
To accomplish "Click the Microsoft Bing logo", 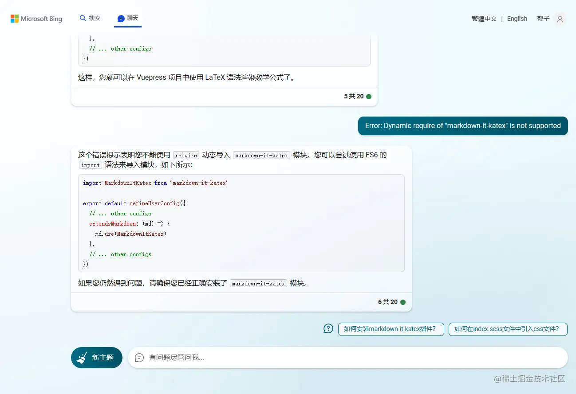I will click(36, 19).
